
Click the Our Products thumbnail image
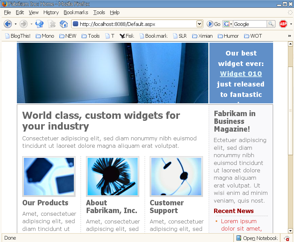point(49,176)
